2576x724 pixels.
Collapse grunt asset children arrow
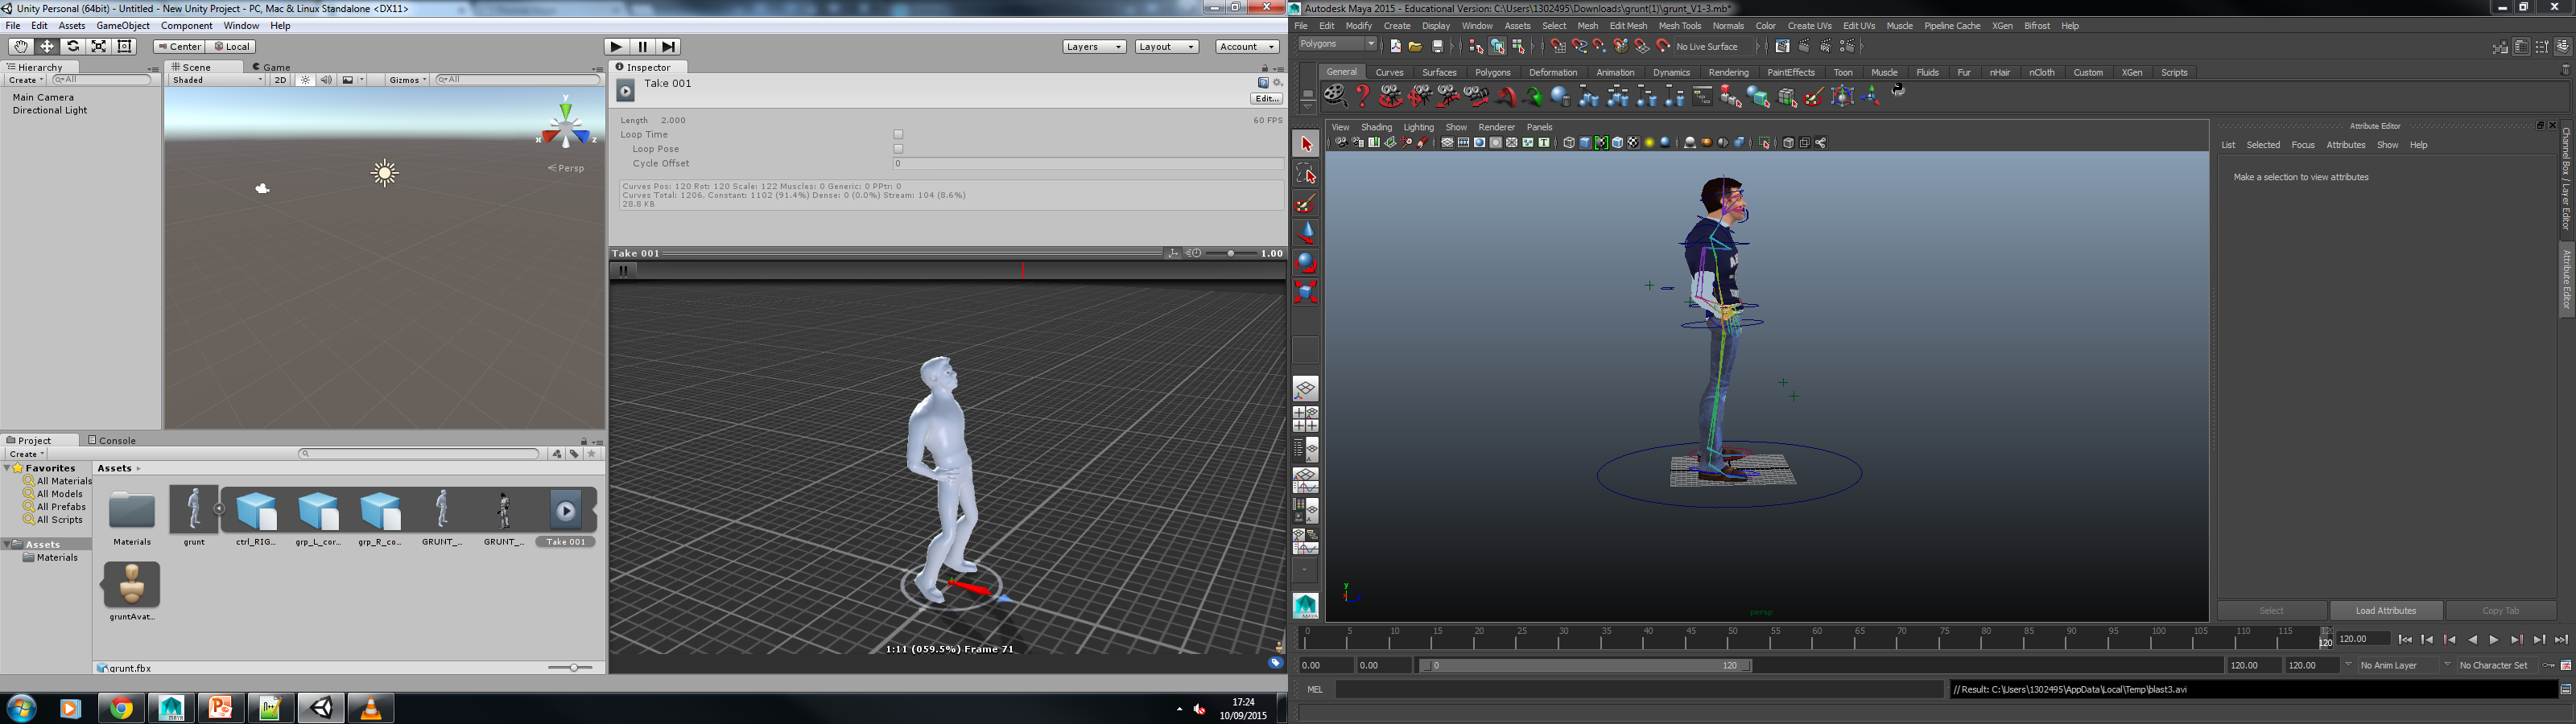tap(219, 509)
